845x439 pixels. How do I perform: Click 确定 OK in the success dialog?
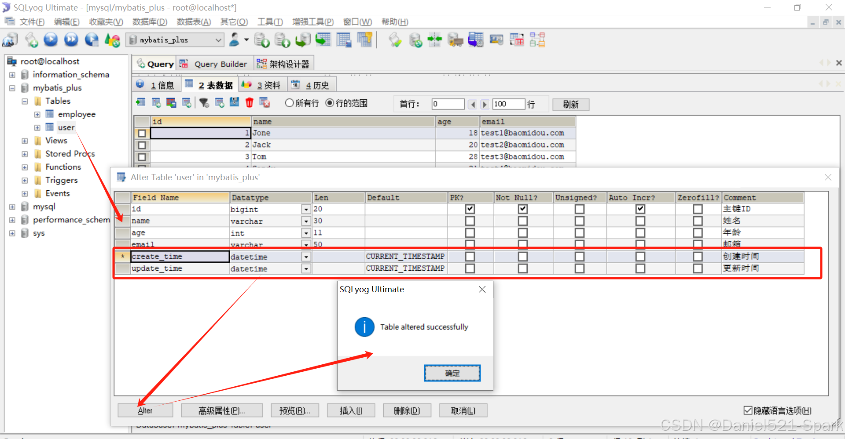(x=452, y=373)
